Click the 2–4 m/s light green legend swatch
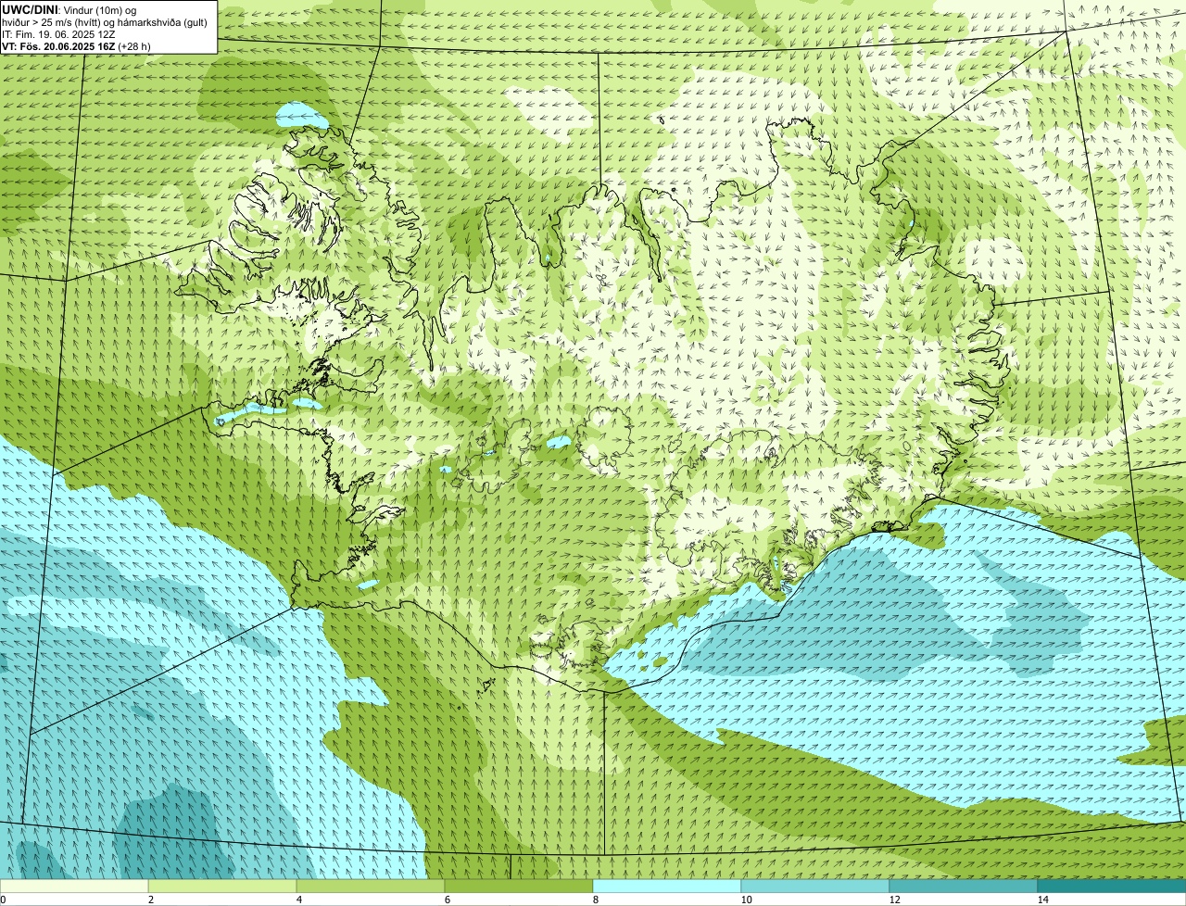Screen dimensions: 1186x906 coord(222,886)
